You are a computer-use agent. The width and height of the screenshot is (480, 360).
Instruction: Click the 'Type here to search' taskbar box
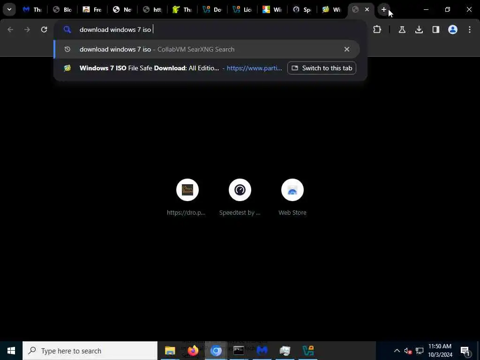tap(90, 351)
